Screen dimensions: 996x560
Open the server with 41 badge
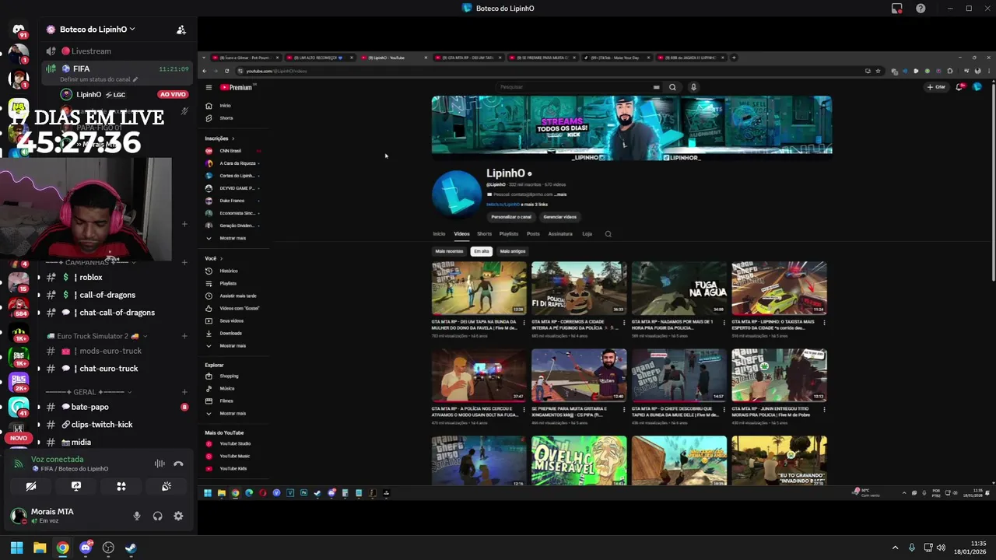(x=19, y=407)
